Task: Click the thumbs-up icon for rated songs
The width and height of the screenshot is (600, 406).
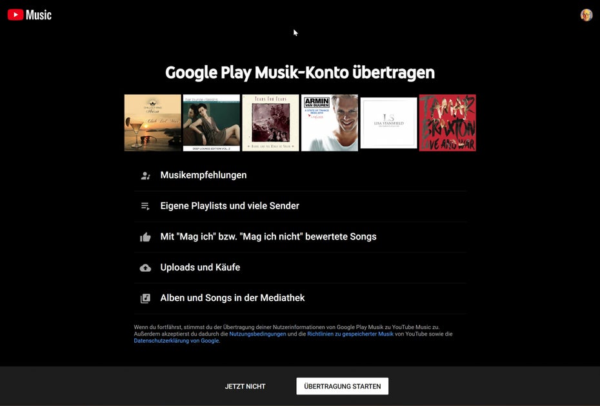Action: point(145,237)
